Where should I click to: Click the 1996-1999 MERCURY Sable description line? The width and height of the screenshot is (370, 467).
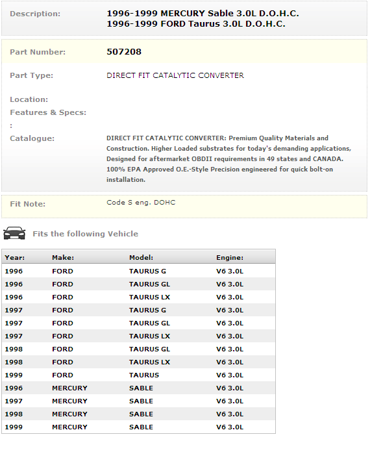click(x=203, y=14)
